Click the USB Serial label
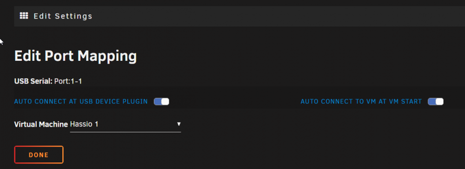This screenshot has height=169, width=465. click(33, 81)
